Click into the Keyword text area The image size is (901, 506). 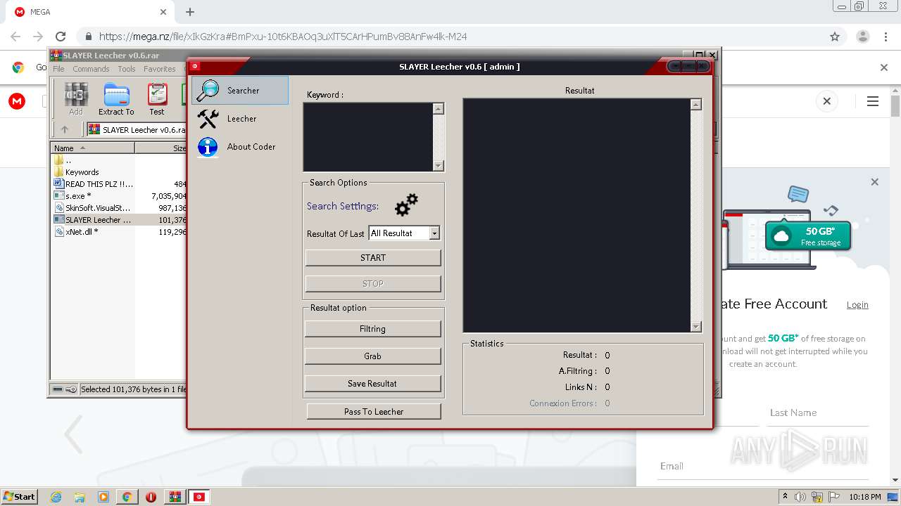click(367, 137)
